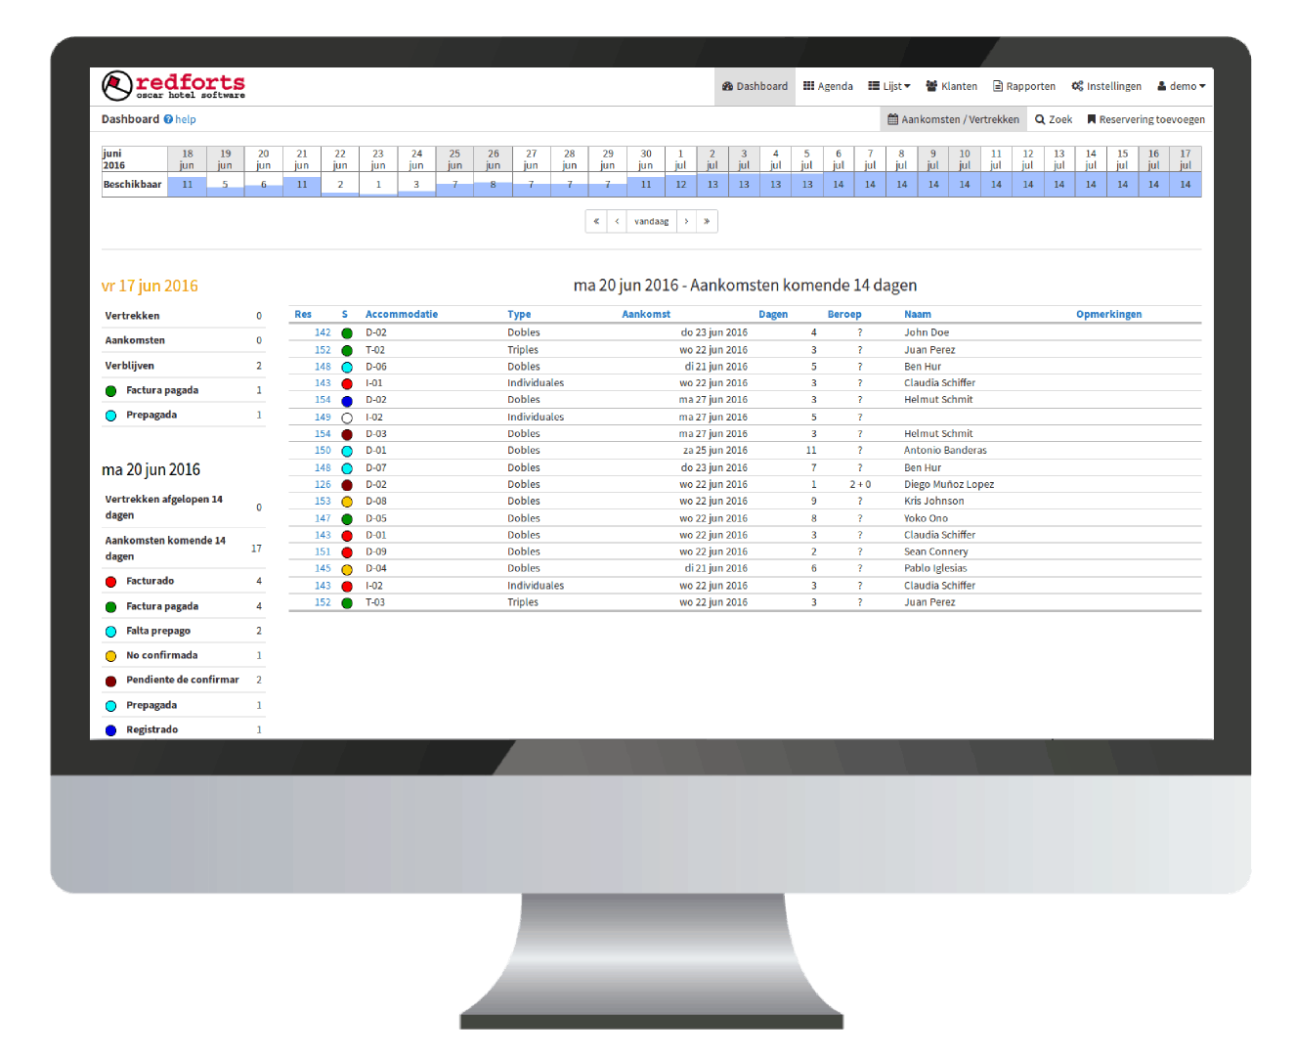Jump far forward with double-right arrow
1295x1058 pixels.
(x=707, y=221)
